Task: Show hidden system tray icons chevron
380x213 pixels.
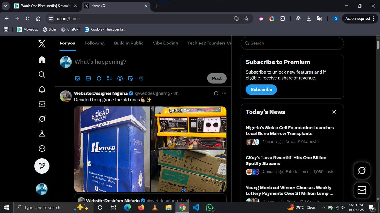Action: (x=323, y=208)
